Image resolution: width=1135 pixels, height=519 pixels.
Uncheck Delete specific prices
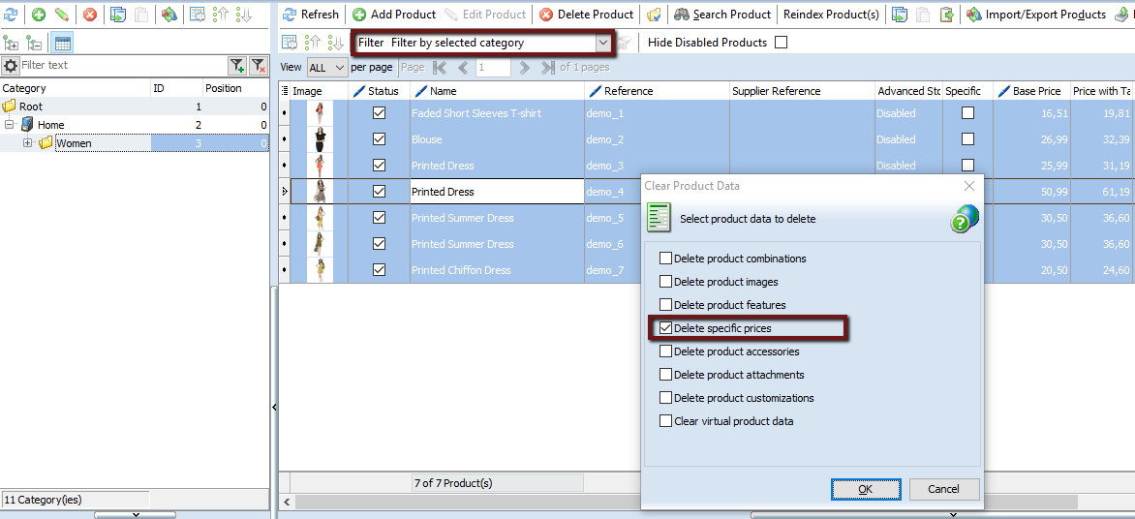click(x=666, y=328)
